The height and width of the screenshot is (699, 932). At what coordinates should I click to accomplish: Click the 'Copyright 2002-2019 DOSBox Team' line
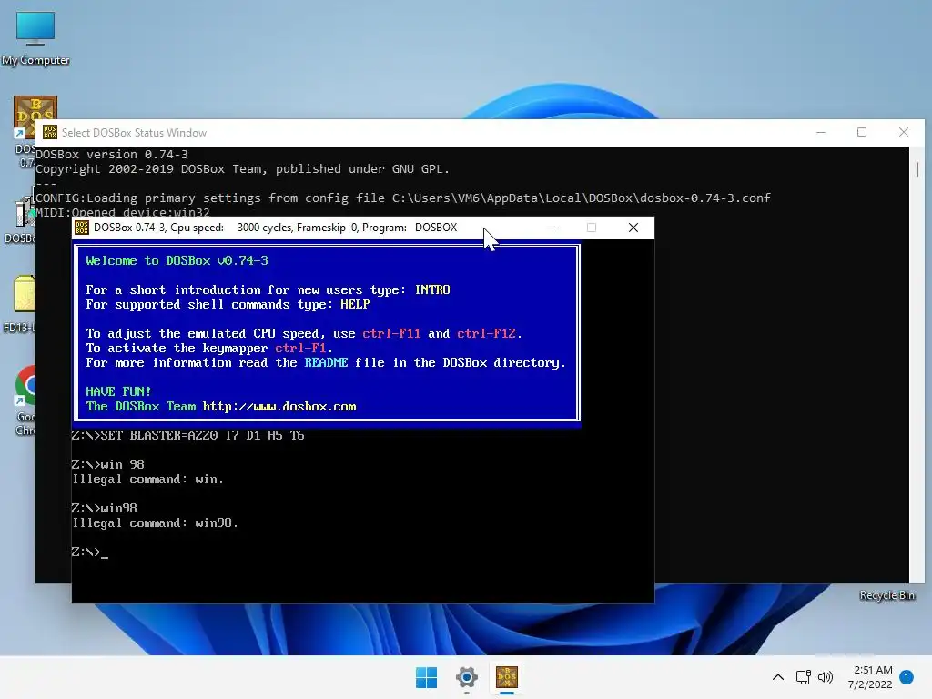(x=242, y=168)
